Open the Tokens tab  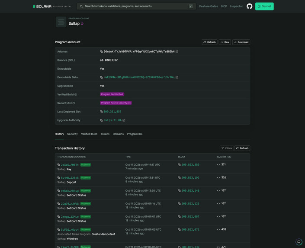coord(105,134)
